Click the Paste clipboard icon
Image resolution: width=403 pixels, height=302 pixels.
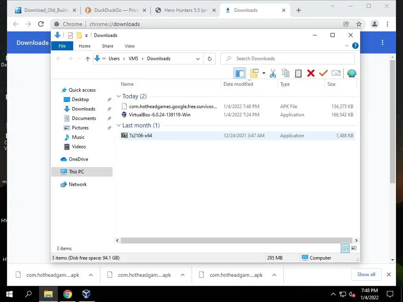click(298, 73)
